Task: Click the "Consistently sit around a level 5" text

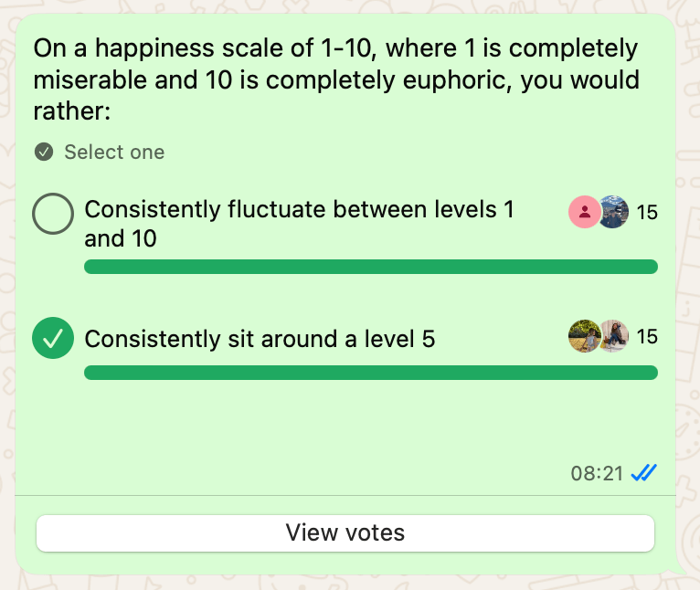Action: click(x=260, y=339)
